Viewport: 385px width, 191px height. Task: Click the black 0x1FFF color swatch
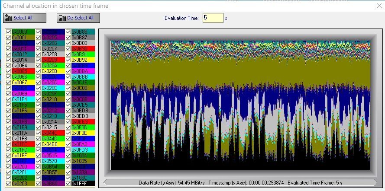pyautogui.click(x=83, y=184)
